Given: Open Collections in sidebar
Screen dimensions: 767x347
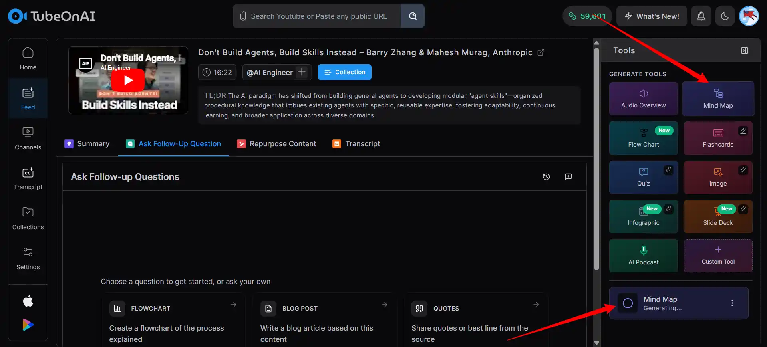Looking at the screenshot, I should click(28, 218).
